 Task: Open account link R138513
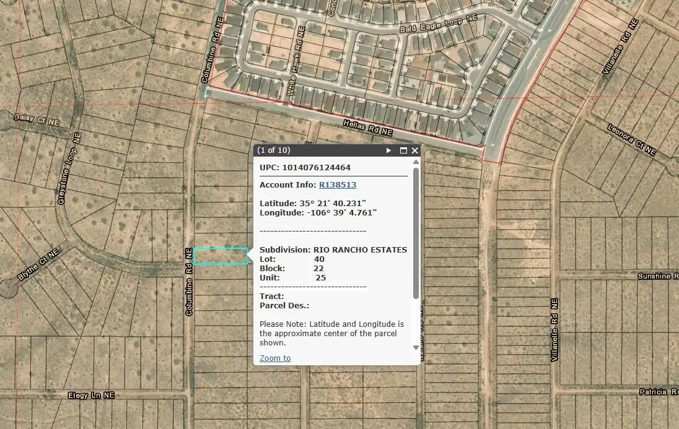(337, 184)
